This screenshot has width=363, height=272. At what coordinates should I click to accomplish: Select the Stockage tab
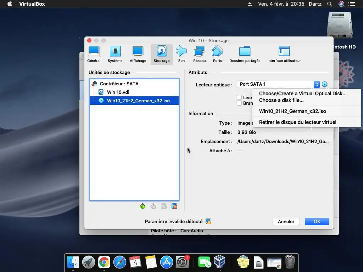coord(161,54)
